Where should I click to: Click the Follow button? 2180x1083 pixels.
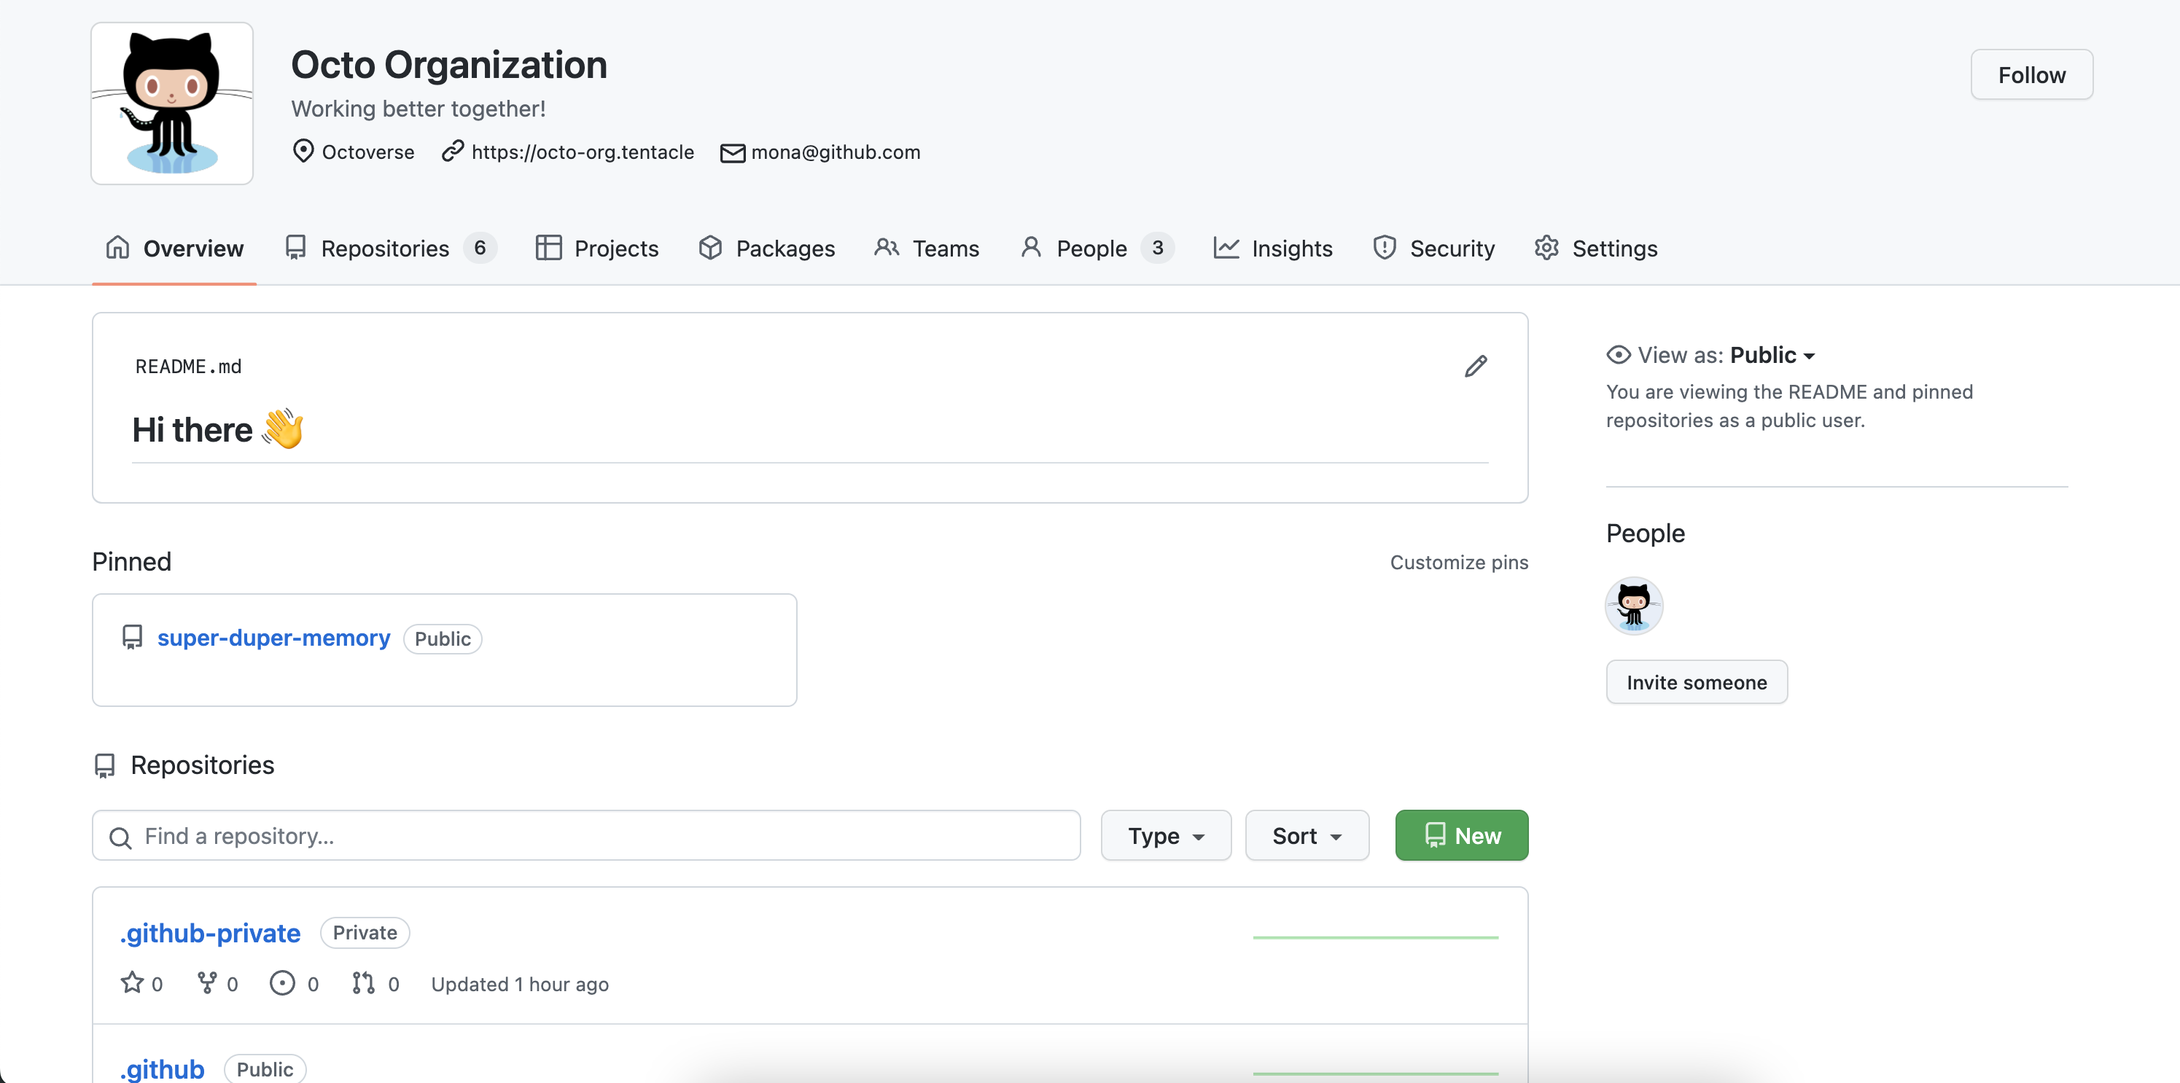[2031, 74]
